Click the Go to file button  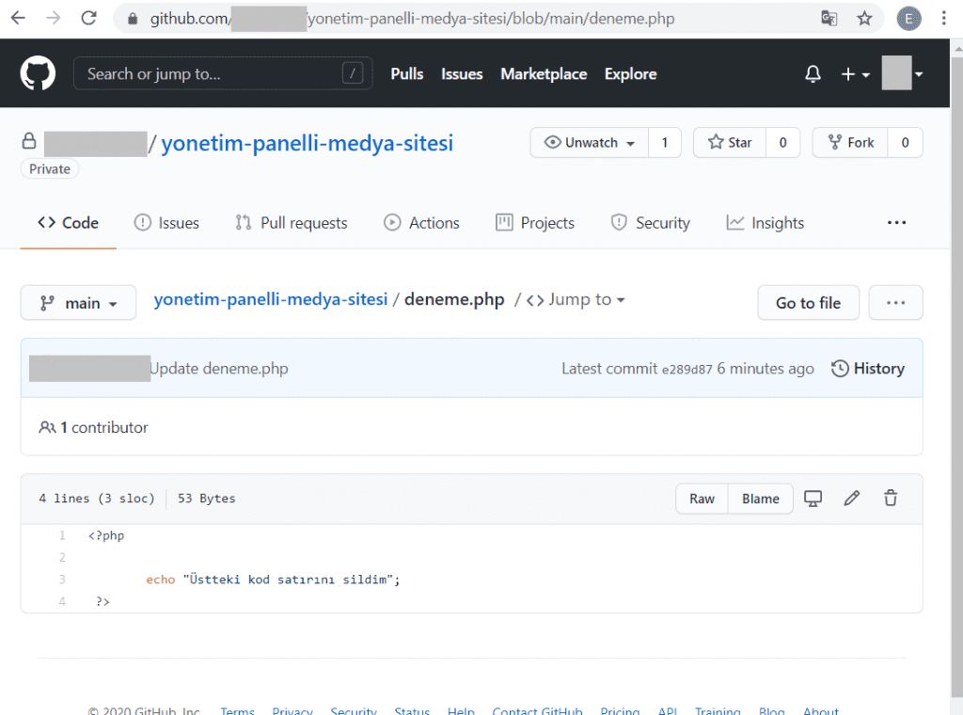click(808, 302)
